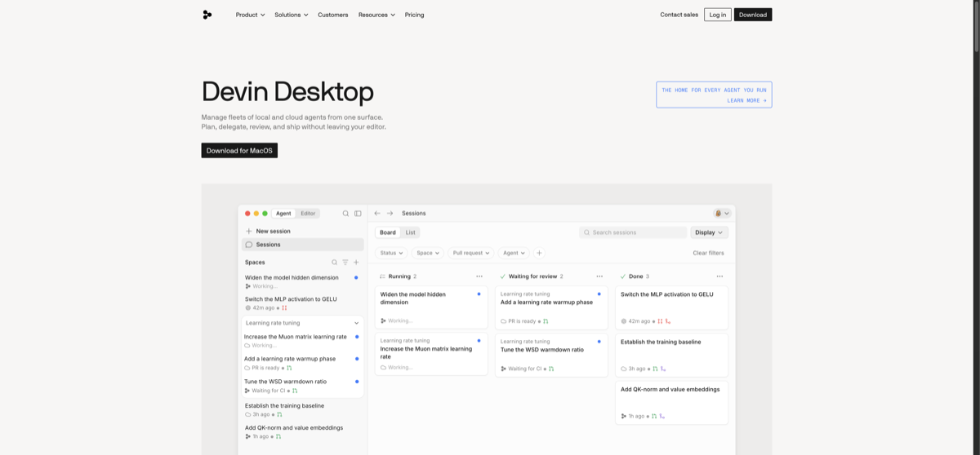Focus the Search sessions field
Viewport: 980px width, 455px height.
tap(633, 232)
